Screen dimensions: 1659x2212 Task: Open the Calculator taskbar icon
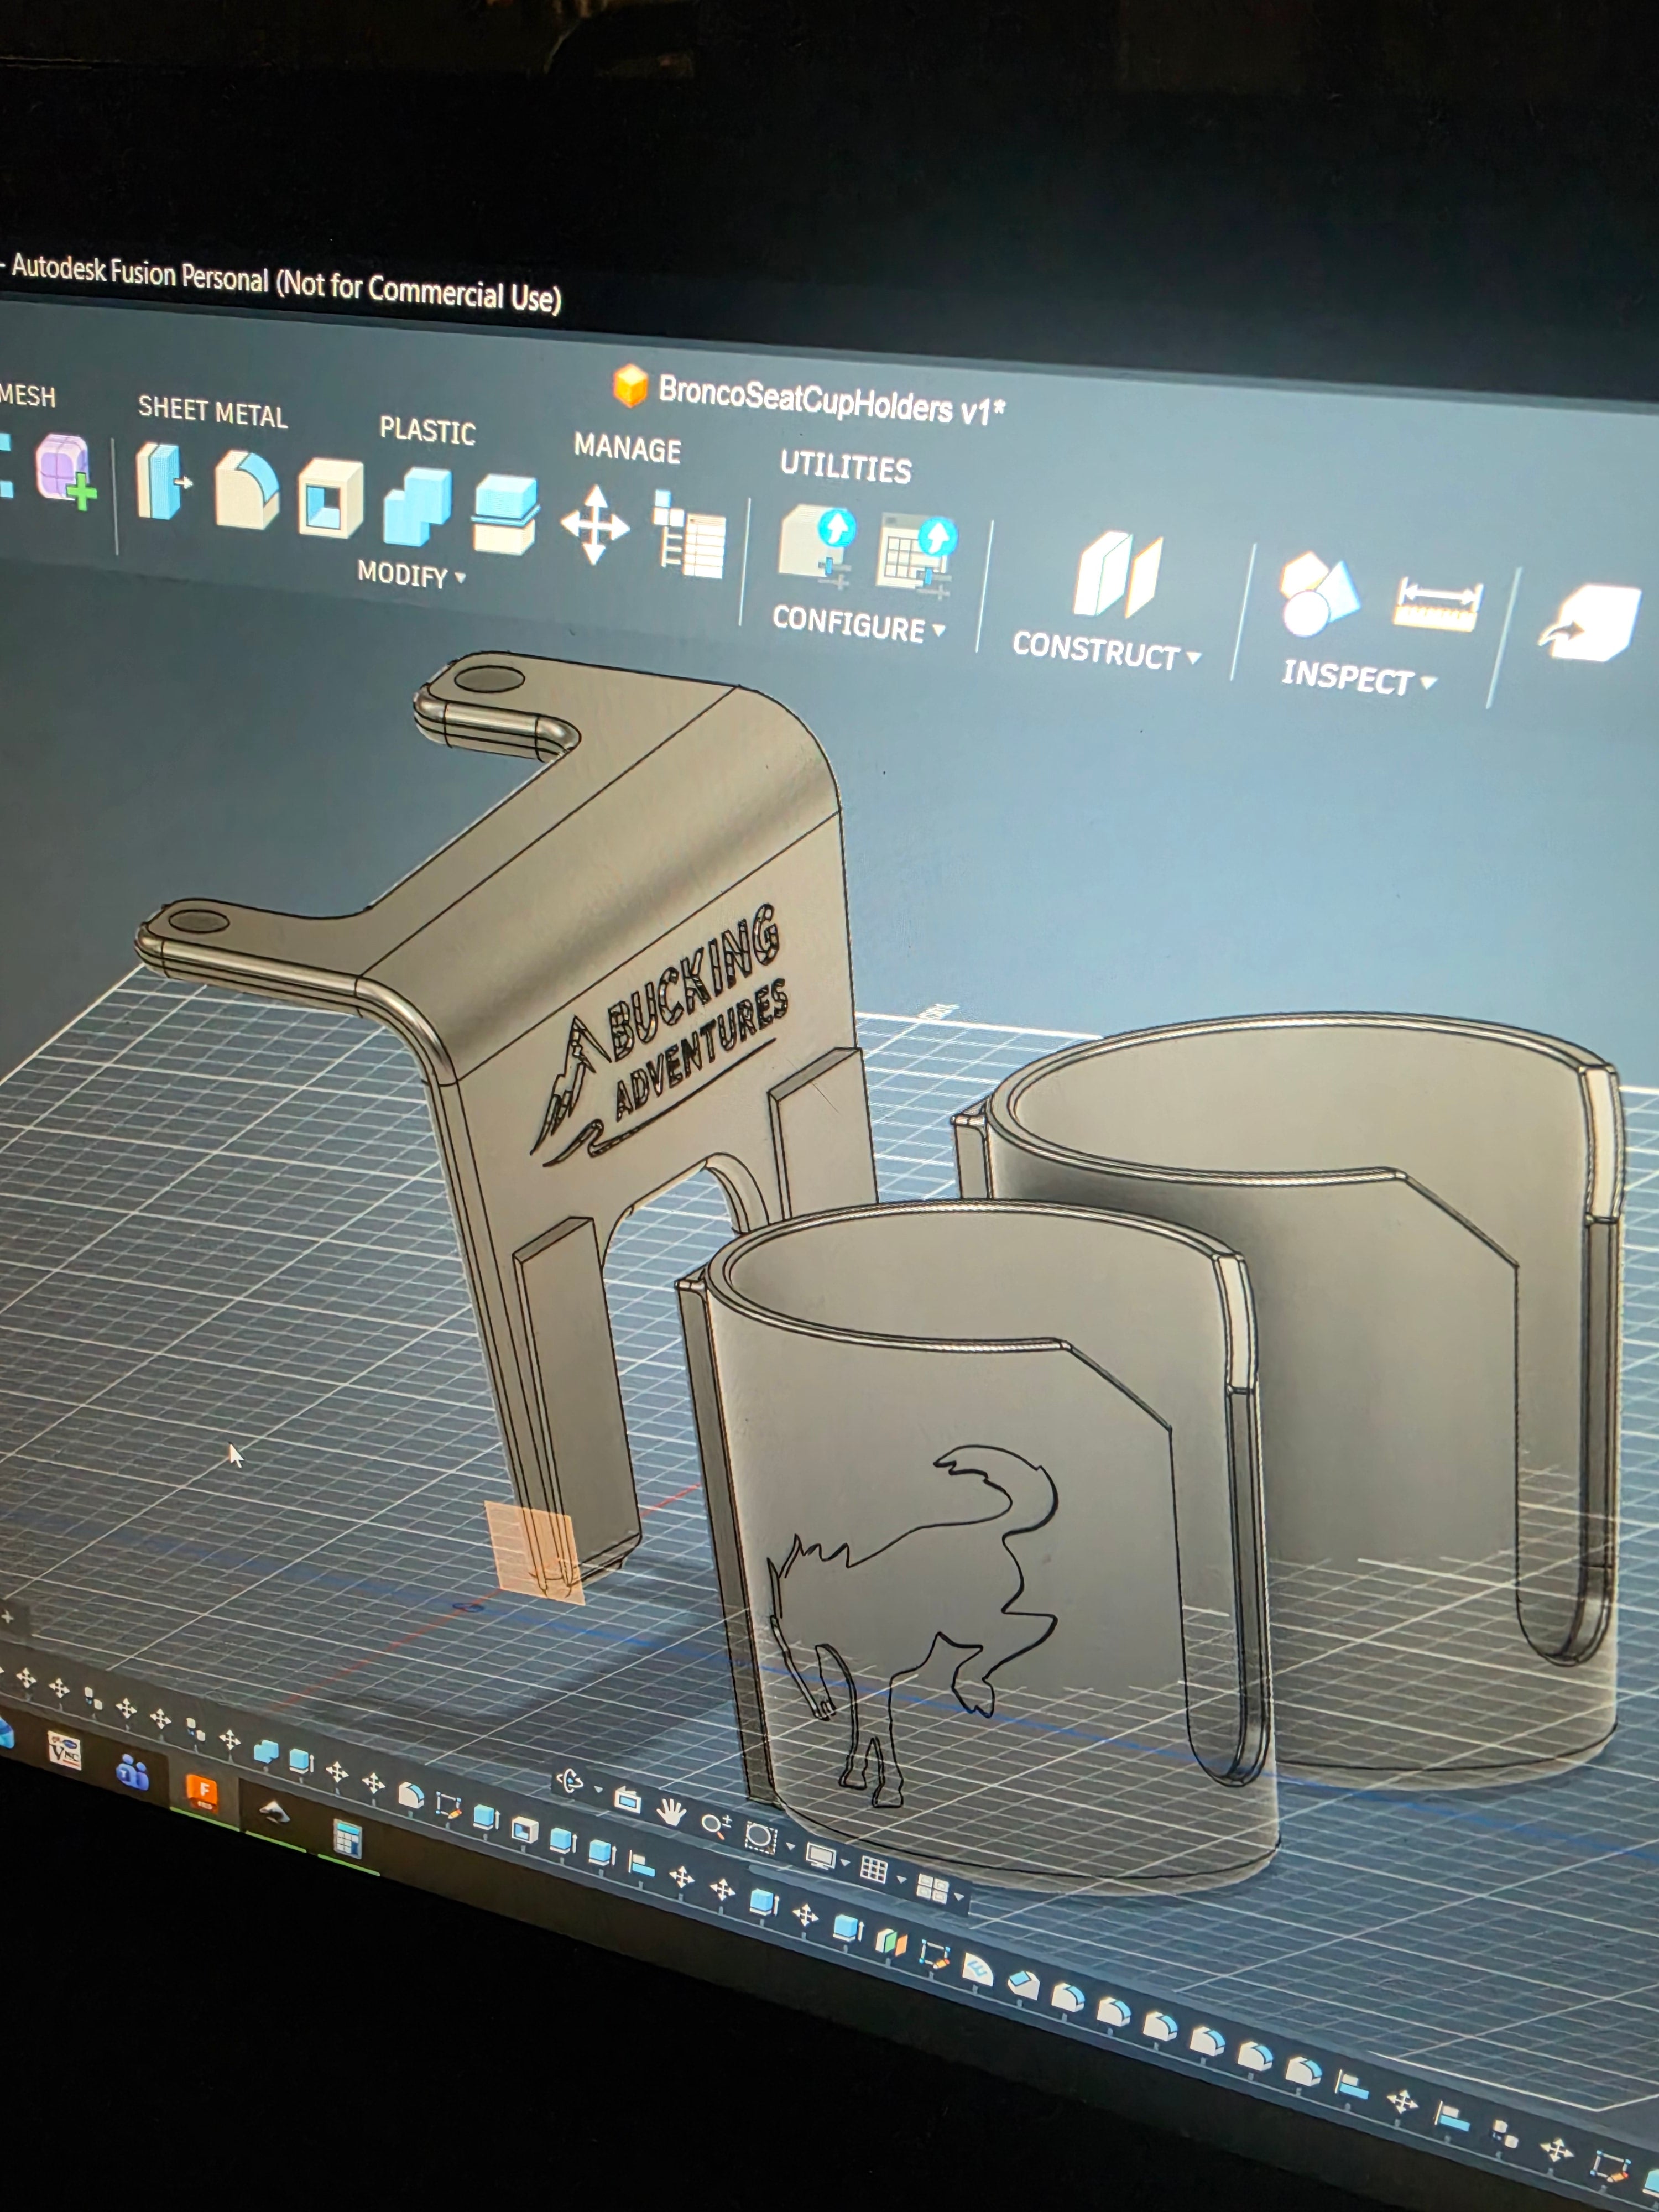[x=347, y=1838]
